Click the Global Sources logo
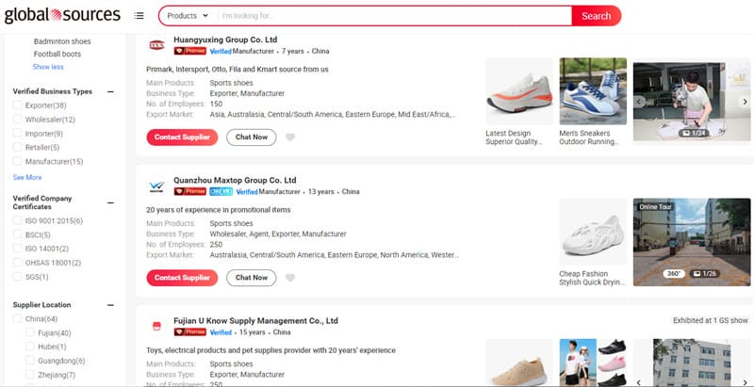 click(x=61, y=15)
